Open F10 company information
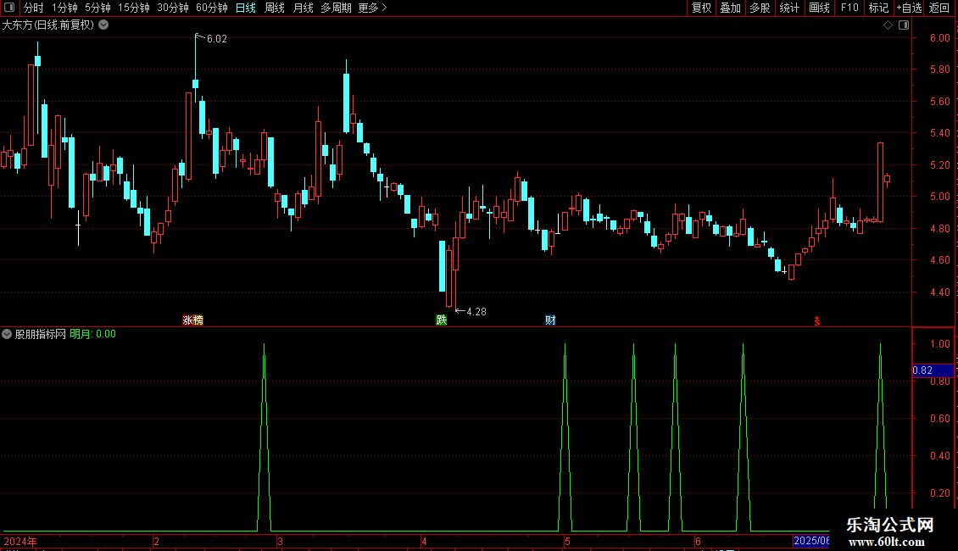The height and width of the screenshot is (551, 958). coord(849,8)
